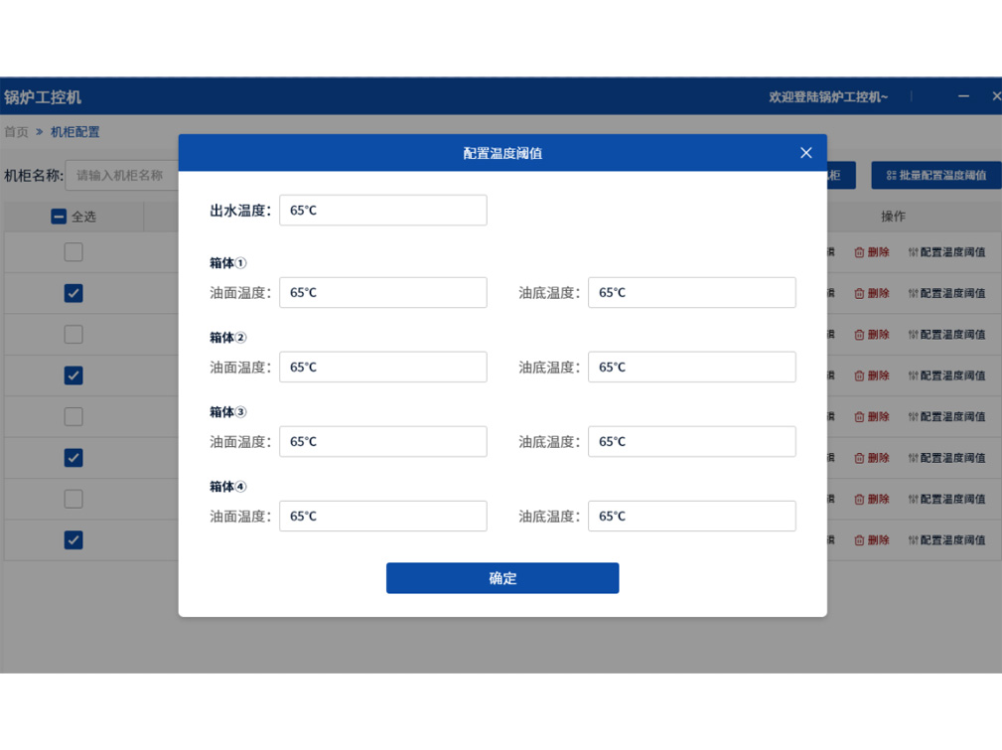This screenshot has width=1002, height=750.
Task: Click the 配置温度阈值 slider icon in first row
Action: (913, 252)
